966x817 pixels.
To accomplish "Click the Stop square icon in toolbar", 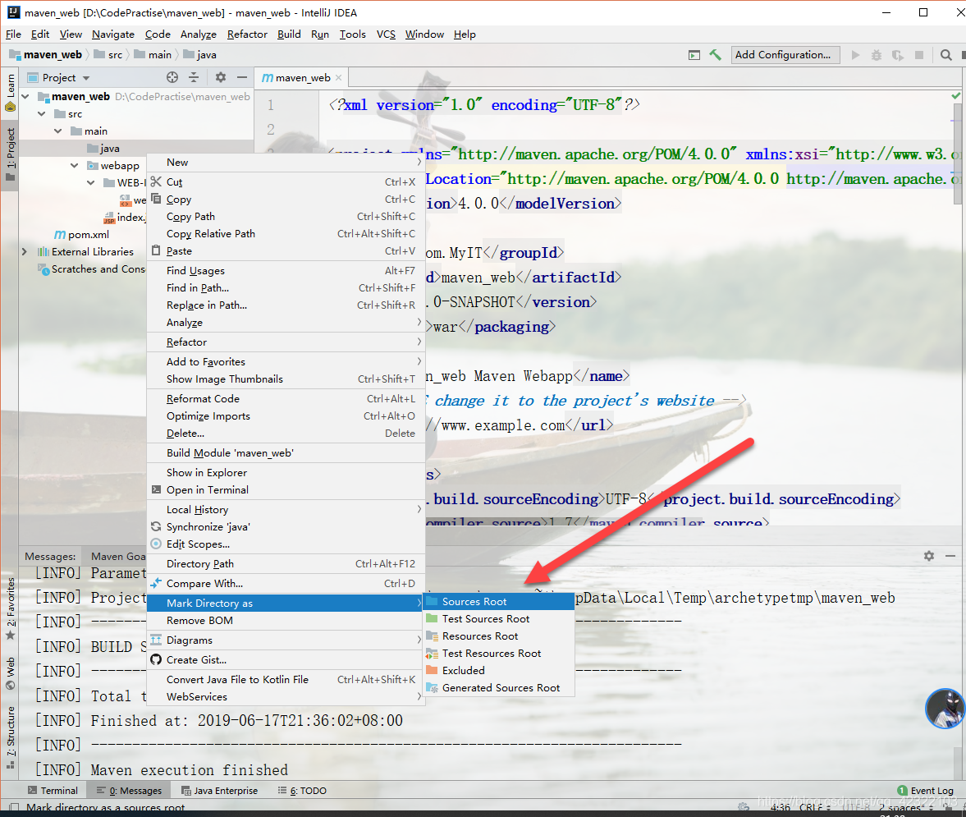I will pyautogui.click(x=919, y=55).
